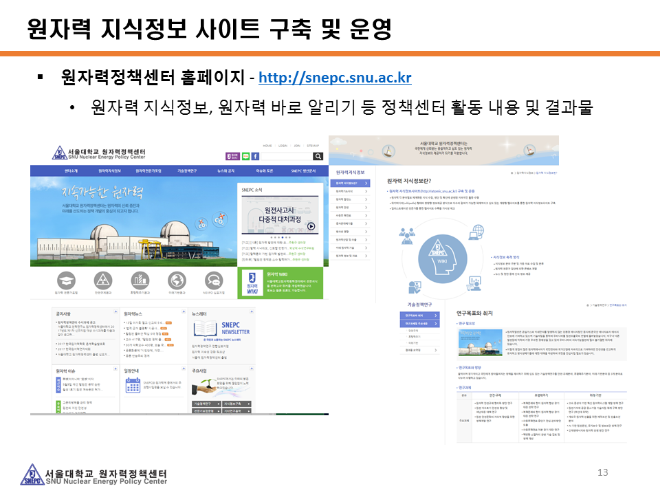Click the black search magnifier button
This screenshot has height=495, width=660.
click(318, 156)
